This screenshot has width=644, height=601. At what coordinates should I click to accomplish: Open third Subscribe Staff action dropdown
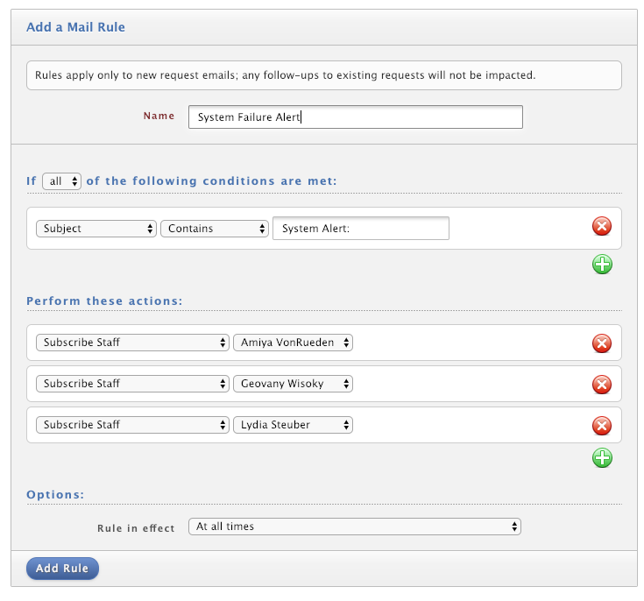132,425
